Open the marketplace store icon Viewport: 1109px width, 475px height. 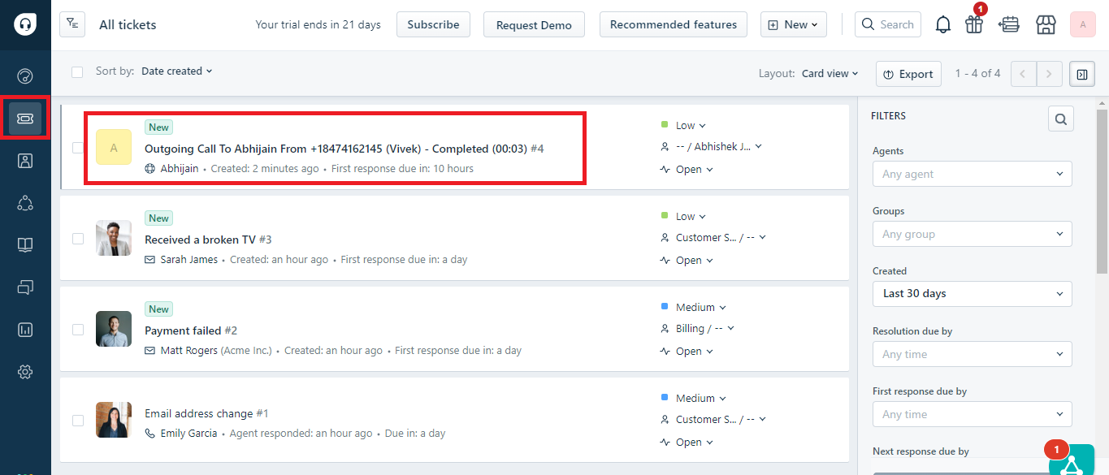pyautogui.click(x=1046, y=24)
